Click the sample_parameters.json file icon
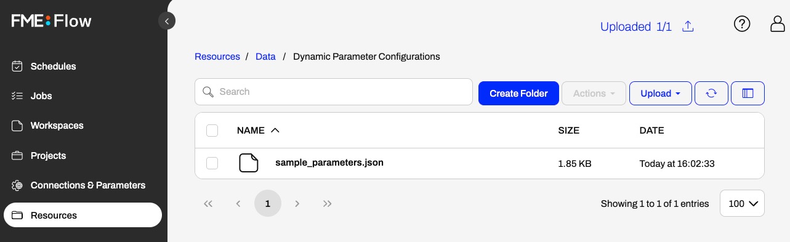The width and height of the screenshot is (790, 242). click(249, 163)
